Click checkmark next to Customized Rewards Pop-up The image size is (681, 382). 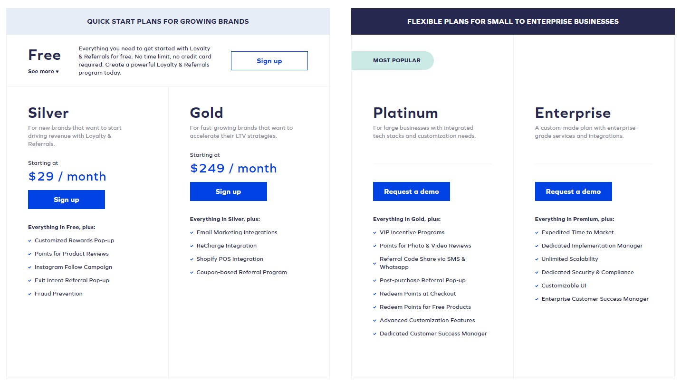coord(30,241)
